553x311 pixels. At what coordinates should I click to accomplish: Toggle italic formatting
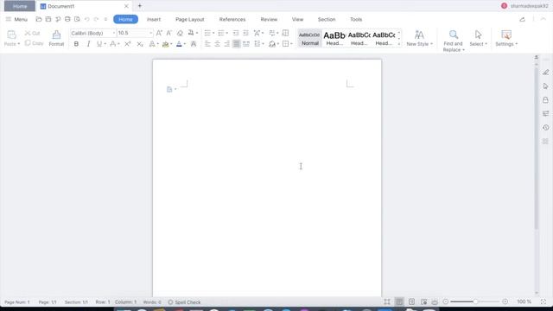88,44
